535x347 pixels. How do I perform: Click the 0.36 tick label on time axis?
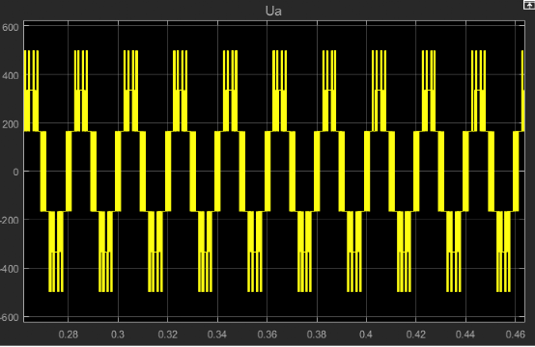click(267, 334)
